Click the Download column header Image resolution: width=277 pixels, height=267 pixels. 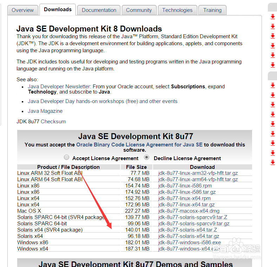(x=203, y=167)
